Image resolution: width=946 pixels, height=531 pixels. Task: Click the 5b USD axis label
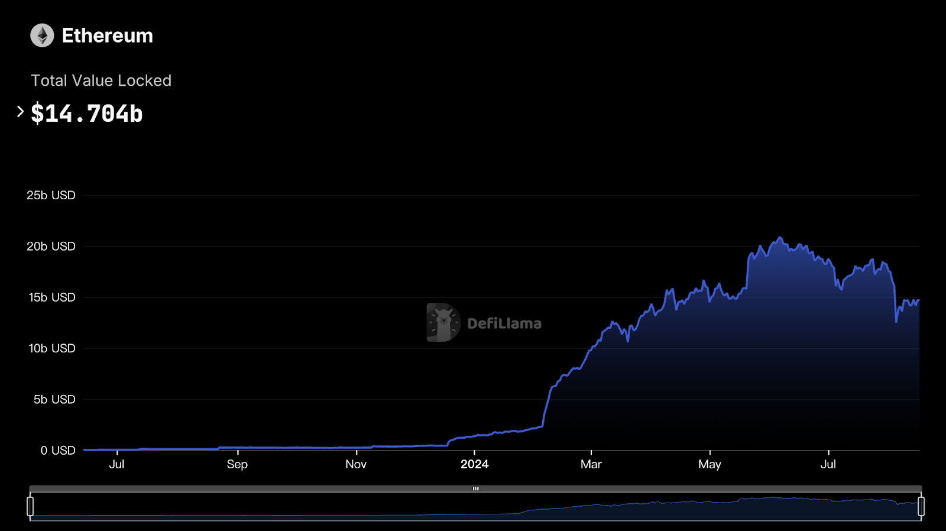coord(54,399)
